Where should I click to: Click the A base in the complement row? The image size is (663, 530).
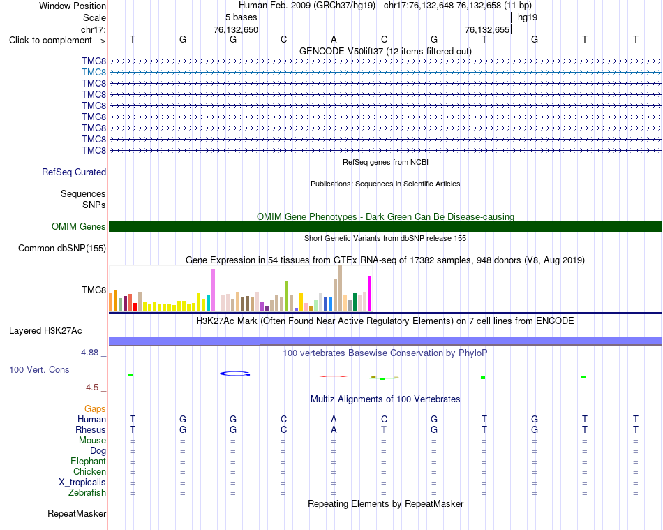coord(334,39)
